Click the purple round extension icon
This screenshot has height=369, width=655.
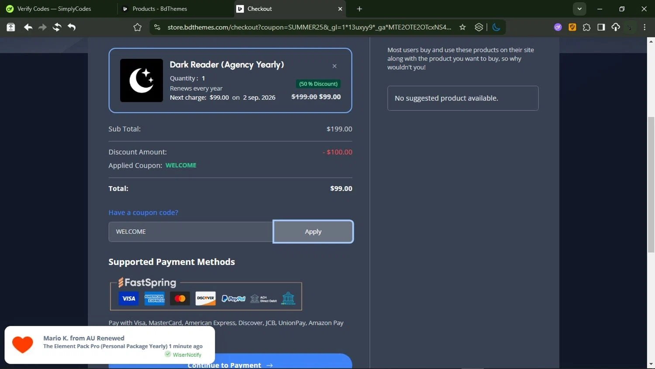coord(558,27)
